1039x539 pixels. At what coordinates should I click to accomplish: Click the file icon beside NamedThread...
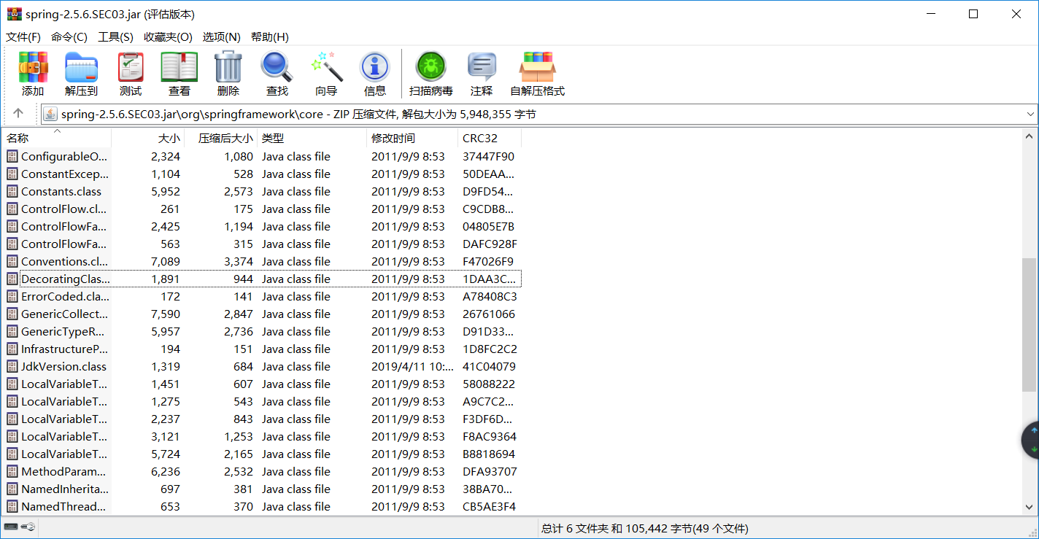click(12, 506)
